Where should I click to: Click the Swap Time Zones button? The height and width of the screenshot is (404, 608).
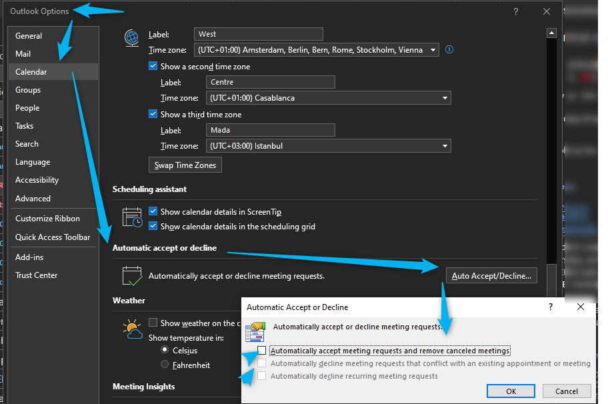185,165
